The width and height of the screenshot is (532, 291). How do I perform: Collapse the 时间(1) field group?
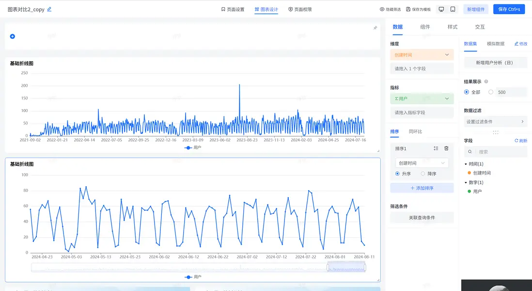tap(466, 164)
